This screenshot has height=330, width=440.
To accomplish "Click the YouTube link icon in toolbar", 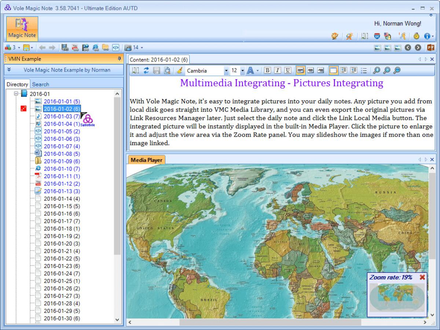I will click(x=75, y=48).
